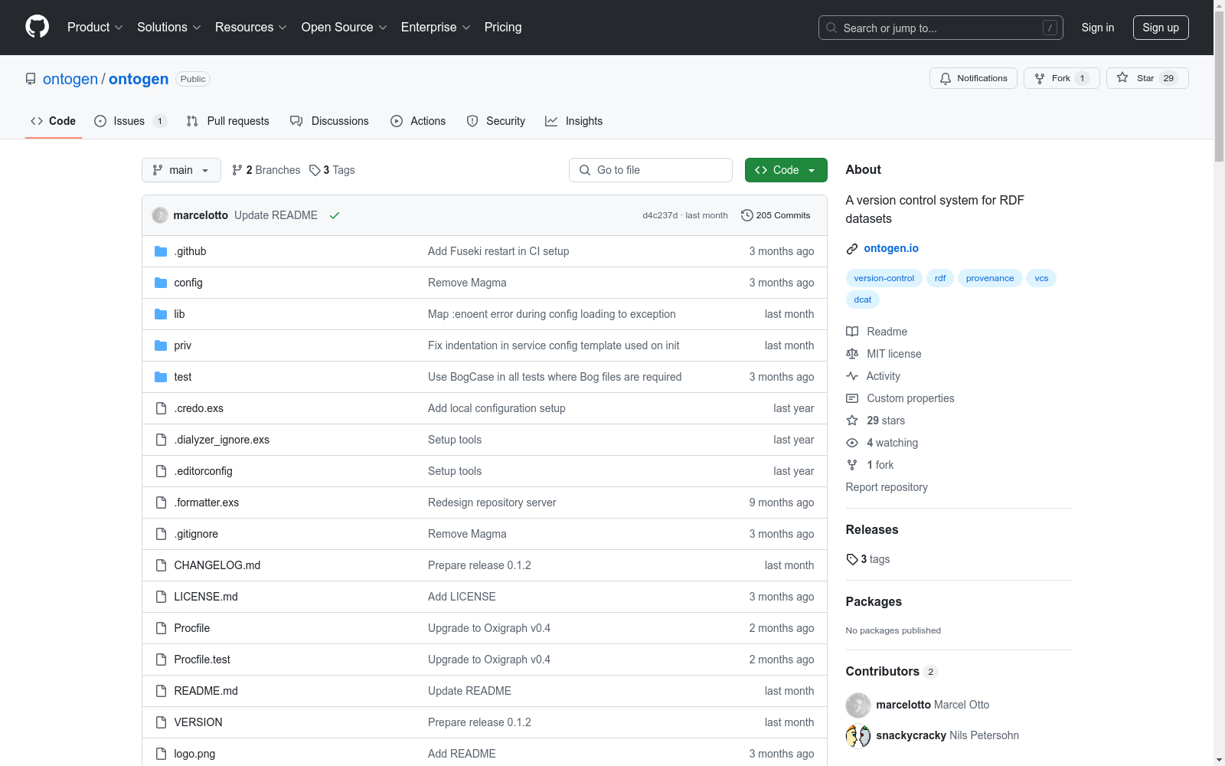Screen dimensions: 1225x766
Task: Click the green check status icon
Action: [x=335, y=215]
